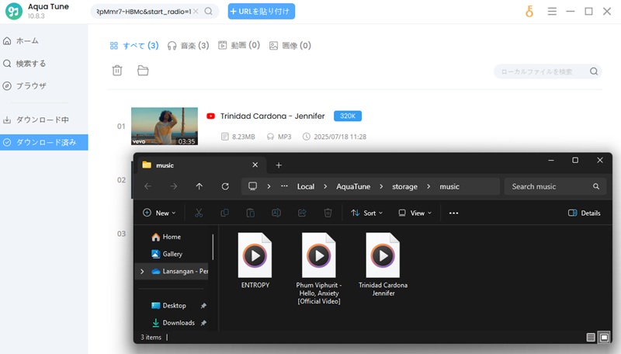Click local file search magnifier icon
This screenshot has height=354, width=621.
[x=594, y=71]
